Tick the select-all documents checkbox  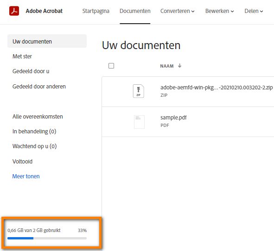pyautogui.click(x=111, y=66)
